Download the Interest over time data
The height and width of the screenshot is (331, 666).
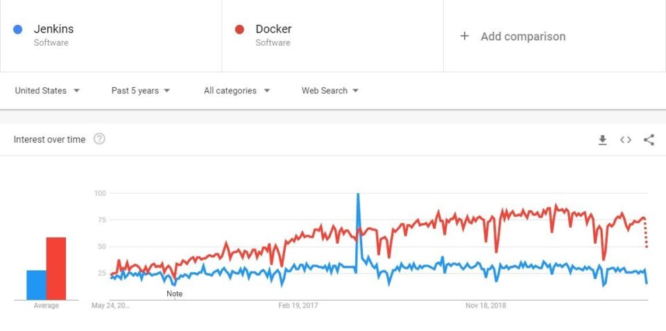pyautogui.click(x=602, y=140)
